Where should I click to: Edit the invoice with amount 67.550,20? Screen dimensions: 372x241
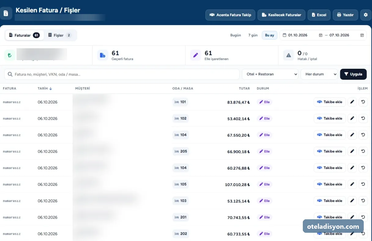352,135
